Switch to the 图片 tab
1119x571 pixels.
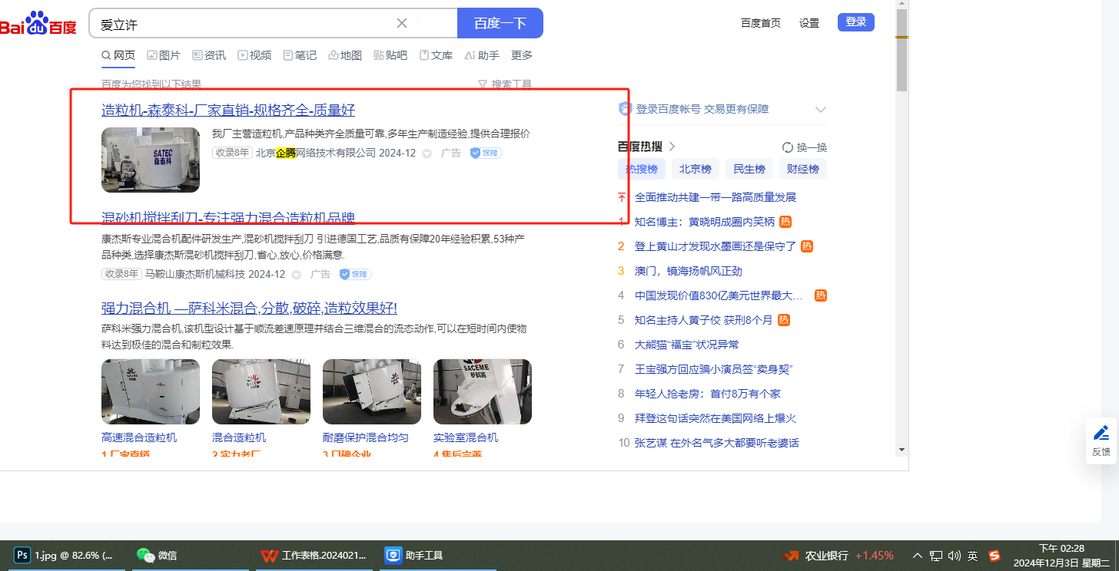tap(163, 55)
